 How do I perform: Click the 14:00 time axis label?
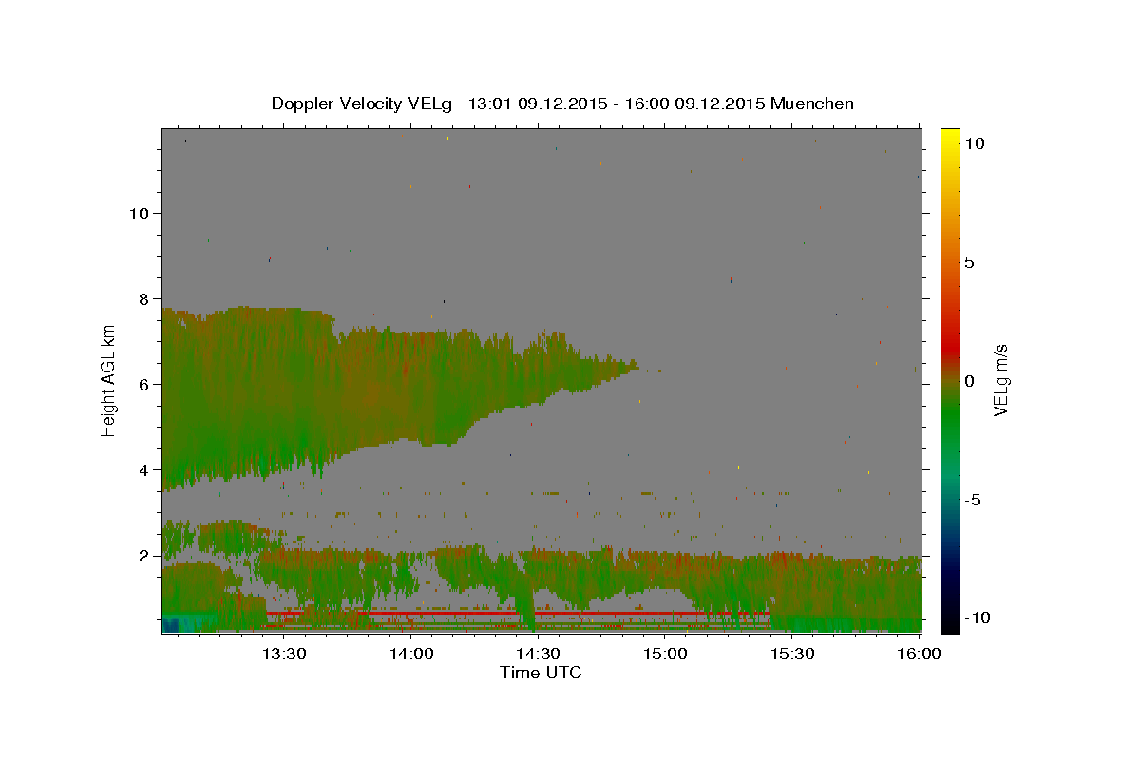[x=410, y=654]
